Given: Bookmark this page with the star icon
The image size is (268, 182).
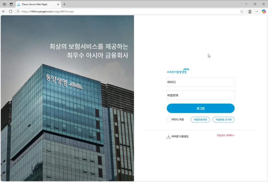Looking at the screenshot, I should 242,11.
